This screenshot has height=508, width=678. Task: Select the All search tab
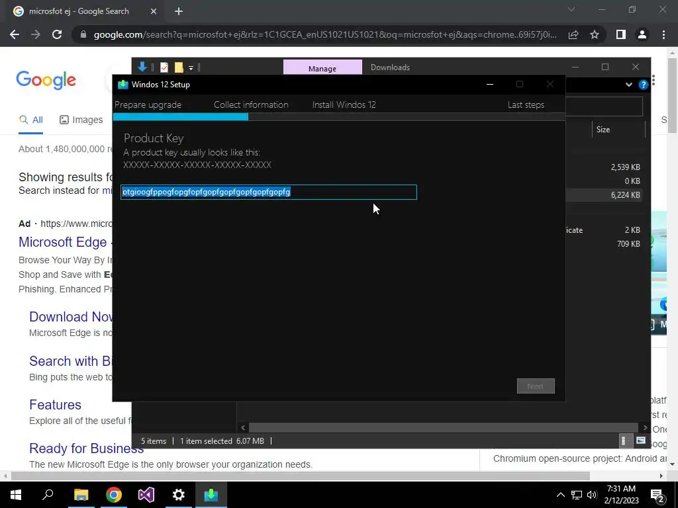click(x=30, y=120)
